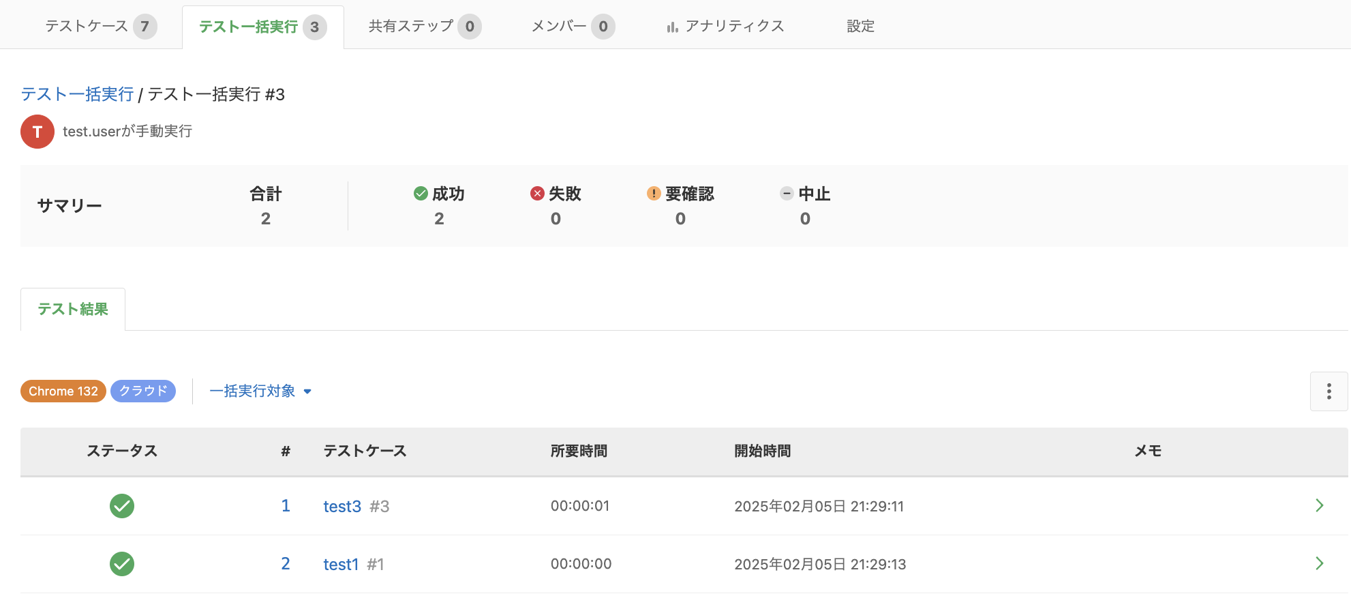Click the start time 2025年02月05日 21:29:13
This screenshot has width=1351, height=596.
tap(820, 565)
